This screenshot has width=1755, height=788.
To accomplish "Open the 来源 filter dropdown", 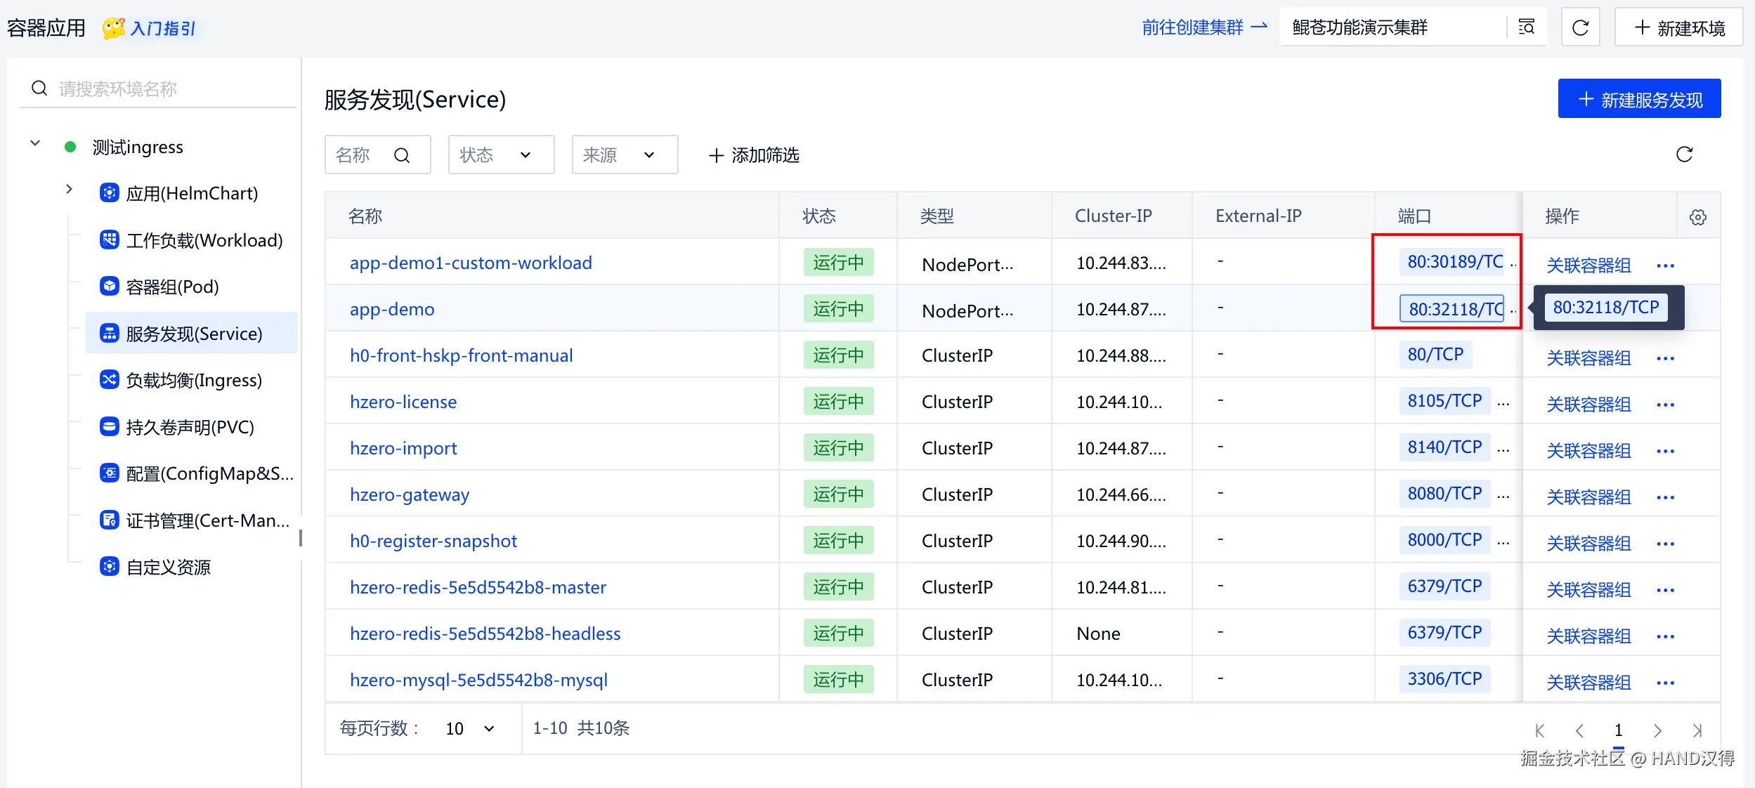I will pos(624,155).
